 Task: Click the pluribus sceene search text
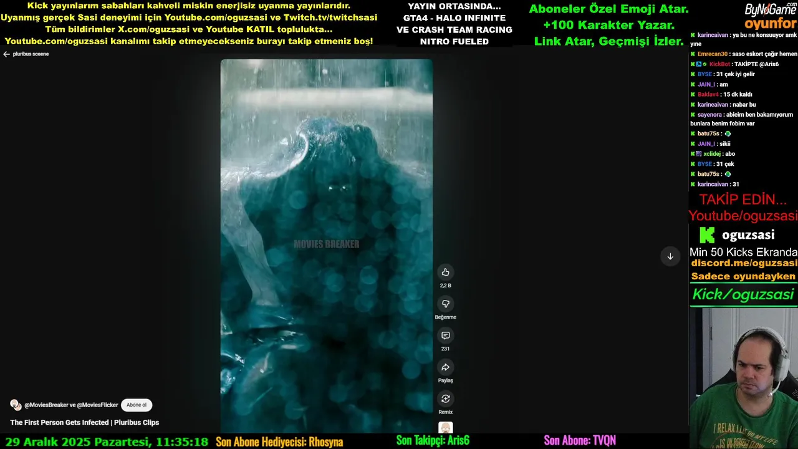tap(31, 54)
